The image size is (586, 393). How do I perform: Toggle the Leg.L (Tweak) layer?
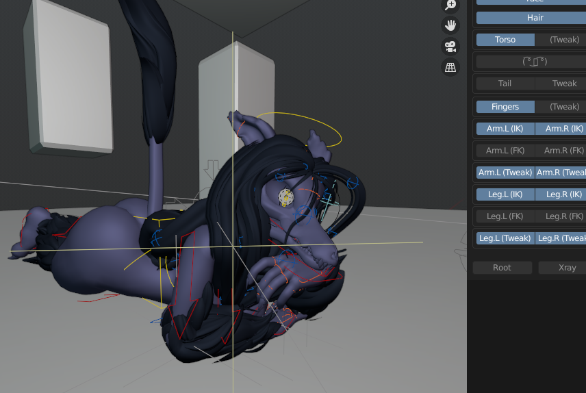tap(505, 238)
